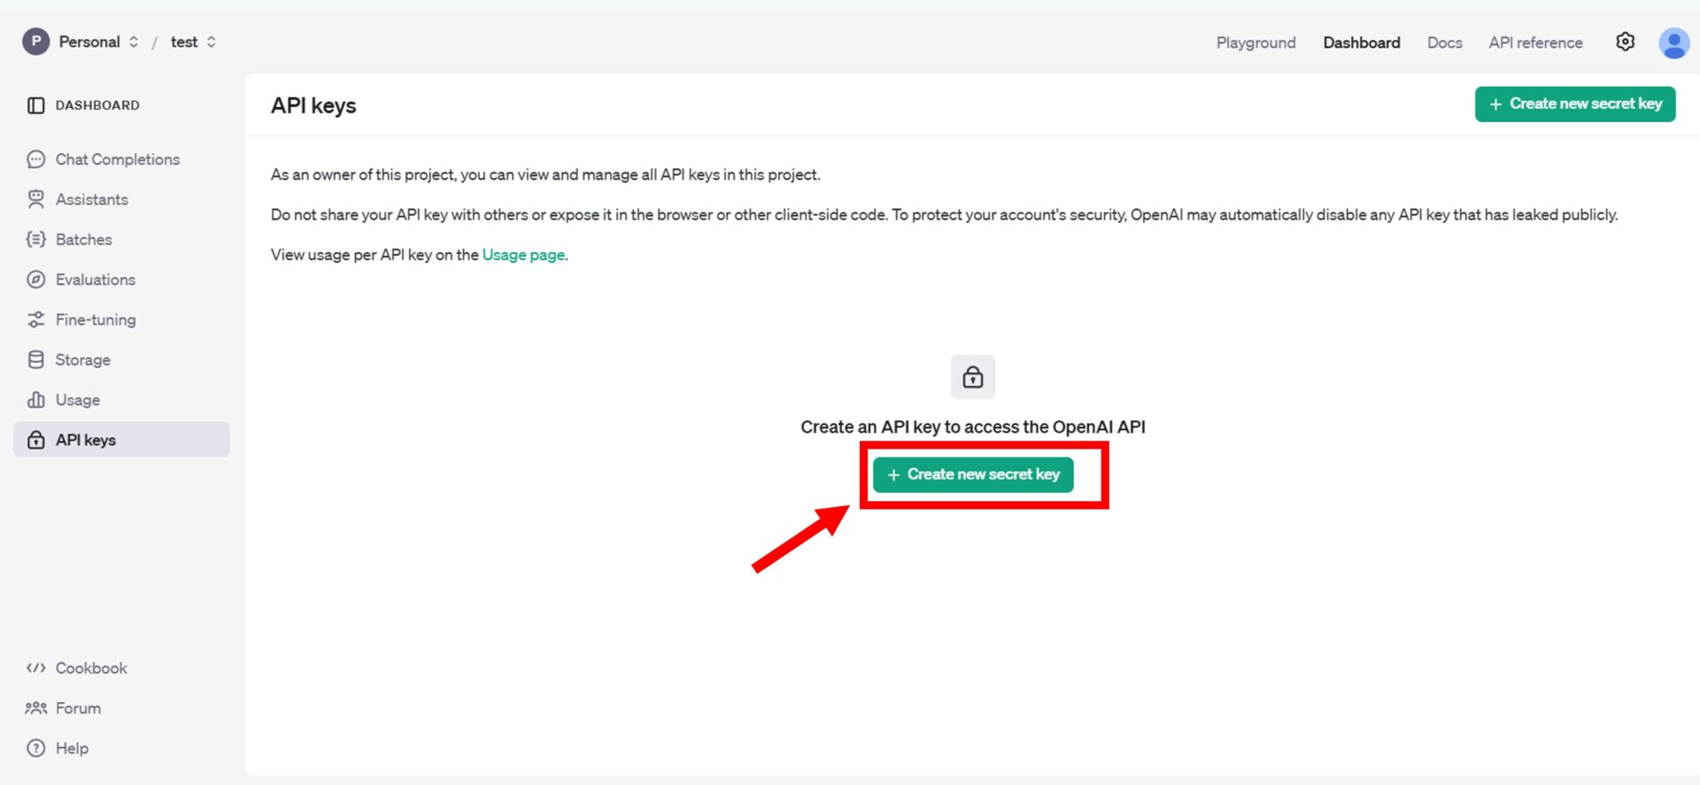This screenshot has height=785, width=1700.
Task: Click the Storage database icon
Action: click(x=35, y=359)
